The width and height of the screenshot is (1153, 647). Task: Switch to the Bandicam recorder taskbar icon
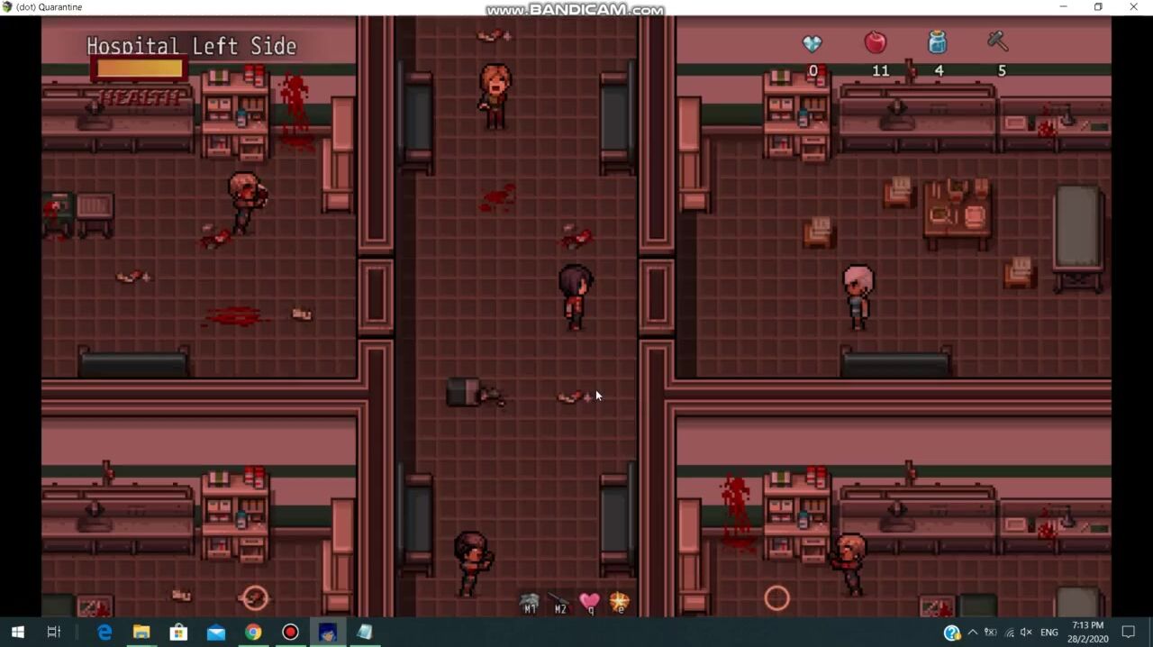pos(290,633)
